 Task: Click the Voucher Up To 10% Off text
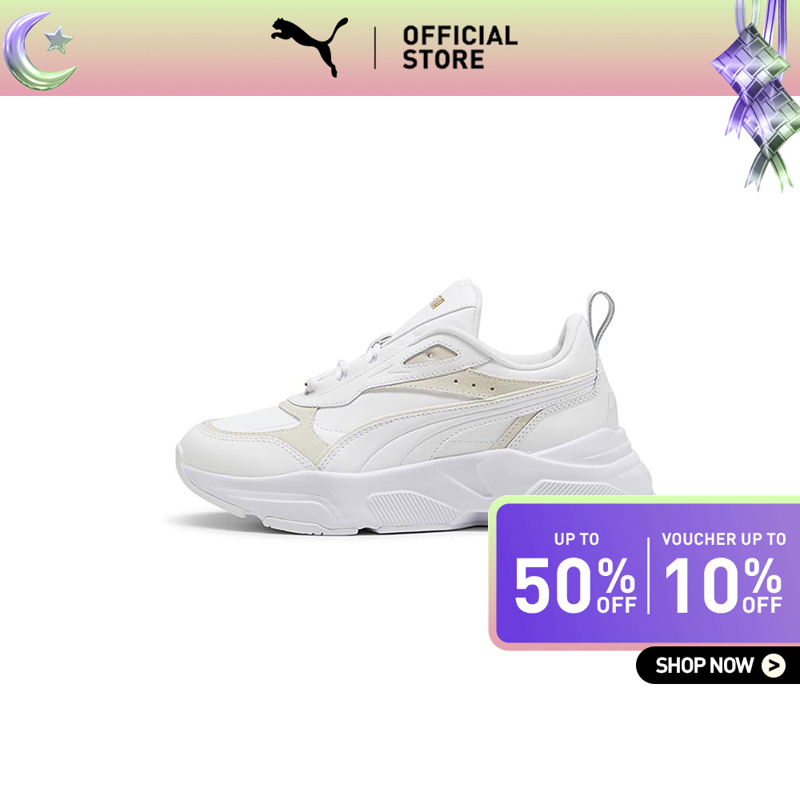pos(723,573)
